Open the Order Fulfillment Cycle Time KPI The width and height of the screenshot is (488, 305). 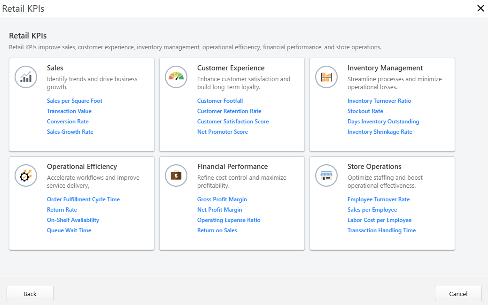coord(83,199)
